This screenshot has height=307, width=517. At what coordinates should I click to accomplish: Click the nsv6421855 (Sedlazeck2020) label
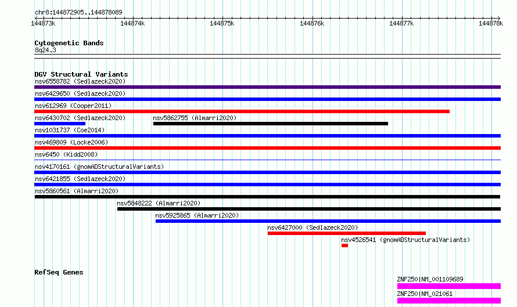pos(80,179)
